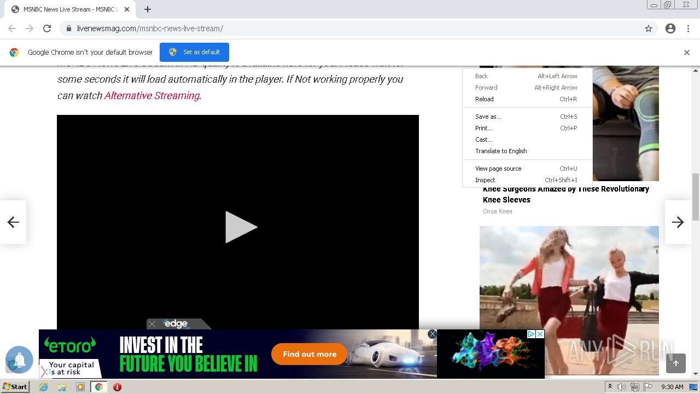
Task: Close the MSNBC News Live Stream tab
Action: [127, 9]
